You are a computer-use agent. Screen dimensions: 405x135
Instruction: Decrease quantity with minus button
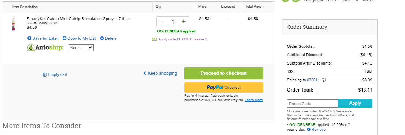[x=162, y=22]
